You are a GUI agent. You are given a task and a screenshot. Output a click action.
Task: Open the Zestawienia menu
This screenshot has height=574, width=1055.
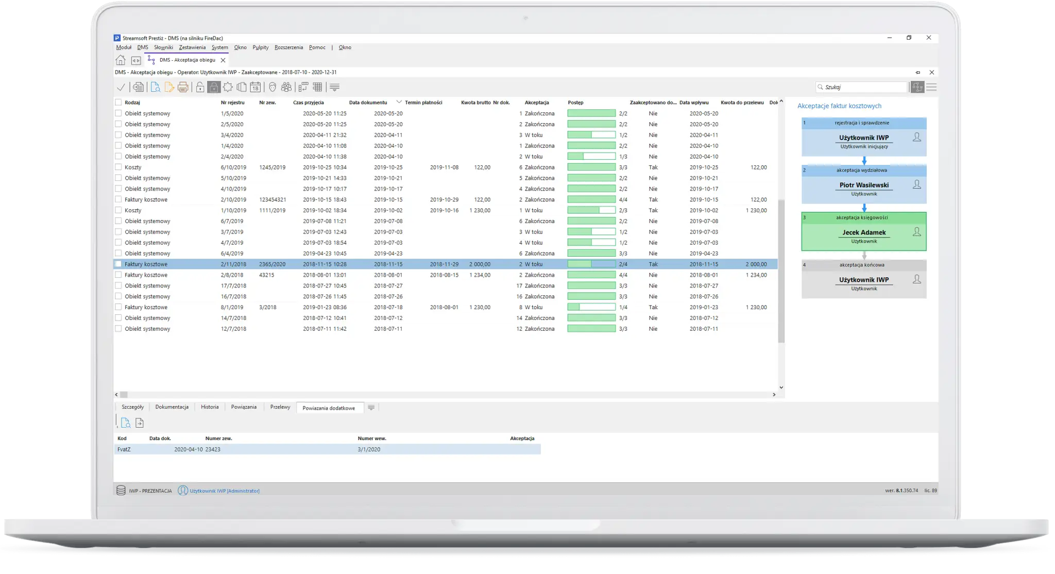[x=192, y=47]
